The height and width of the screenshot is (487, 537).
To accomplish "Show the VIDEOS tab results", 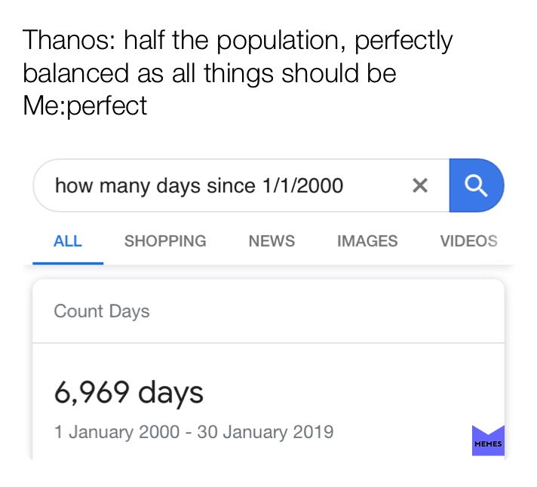I will click(468, 241).
